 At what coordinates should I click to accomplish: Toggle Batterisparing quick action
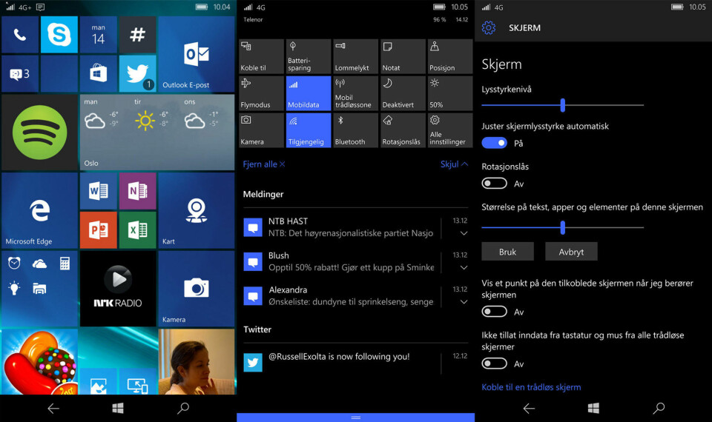pyautogui.click(x=309, y=56)
